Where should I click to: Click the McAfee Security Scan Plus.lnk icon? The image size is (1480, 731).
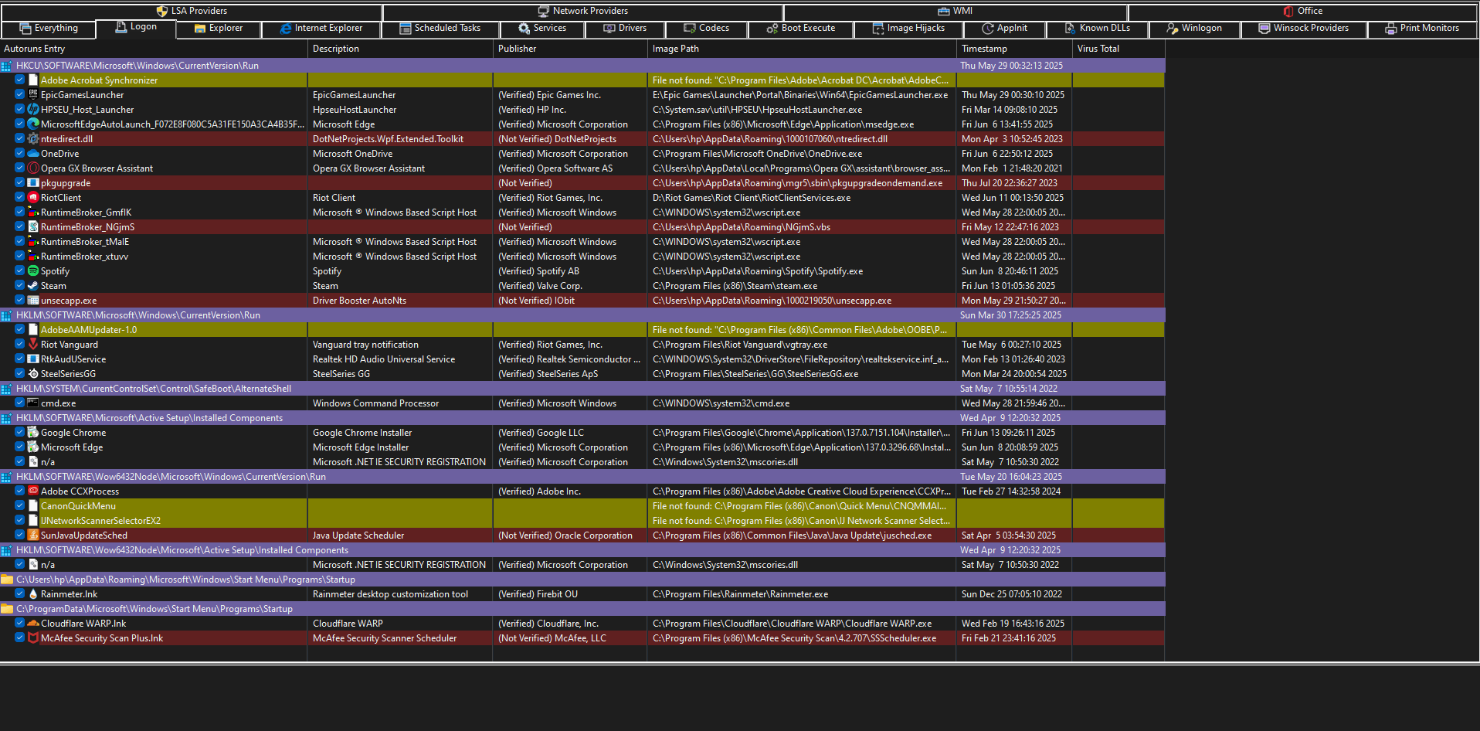33,638
